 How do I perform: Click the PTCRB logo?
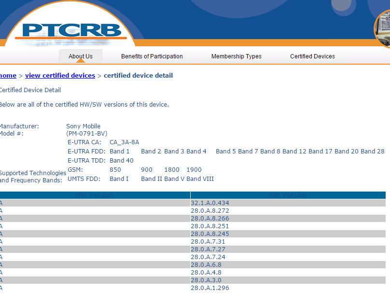(71, 31)
